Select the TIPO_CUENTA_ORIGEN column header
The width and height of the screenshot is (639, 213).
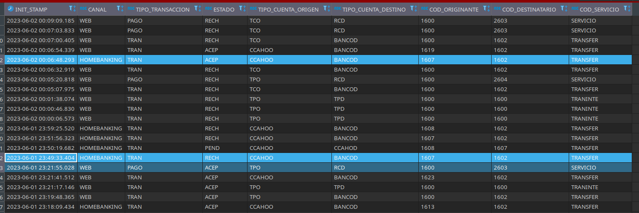click(x=290, y=9)
